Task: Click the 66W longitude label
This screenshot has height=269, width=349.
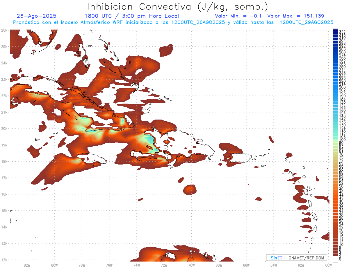Action: pos(246,265)
